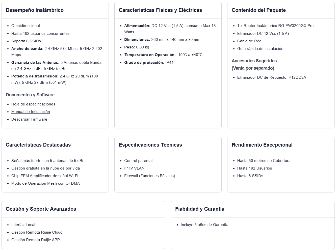The image size is (336, 251).
Task: Open Eliminador DC de Repuesto P12DC3A link
Action: (x=271, y=77)
